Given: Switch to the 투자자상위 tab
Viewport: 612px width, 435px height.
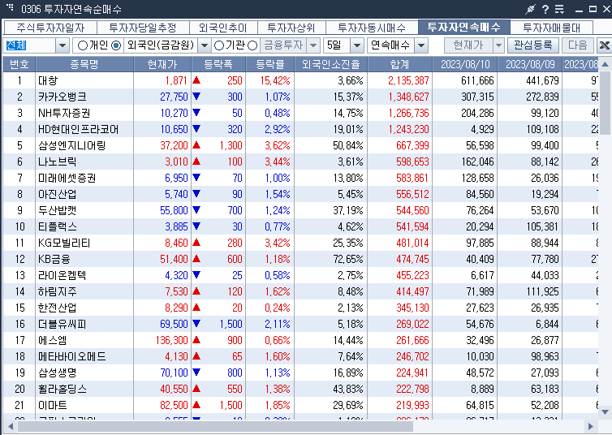Looking at the screenshot, I should click(291, 28).
